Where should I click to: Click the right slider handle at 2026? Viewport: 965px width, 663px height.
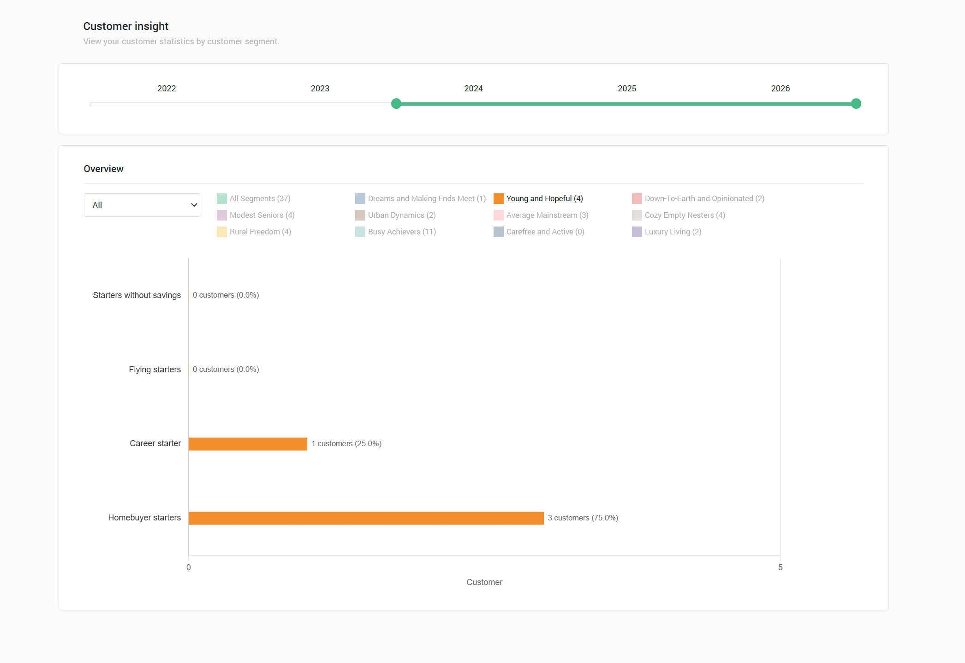[856, 104]
